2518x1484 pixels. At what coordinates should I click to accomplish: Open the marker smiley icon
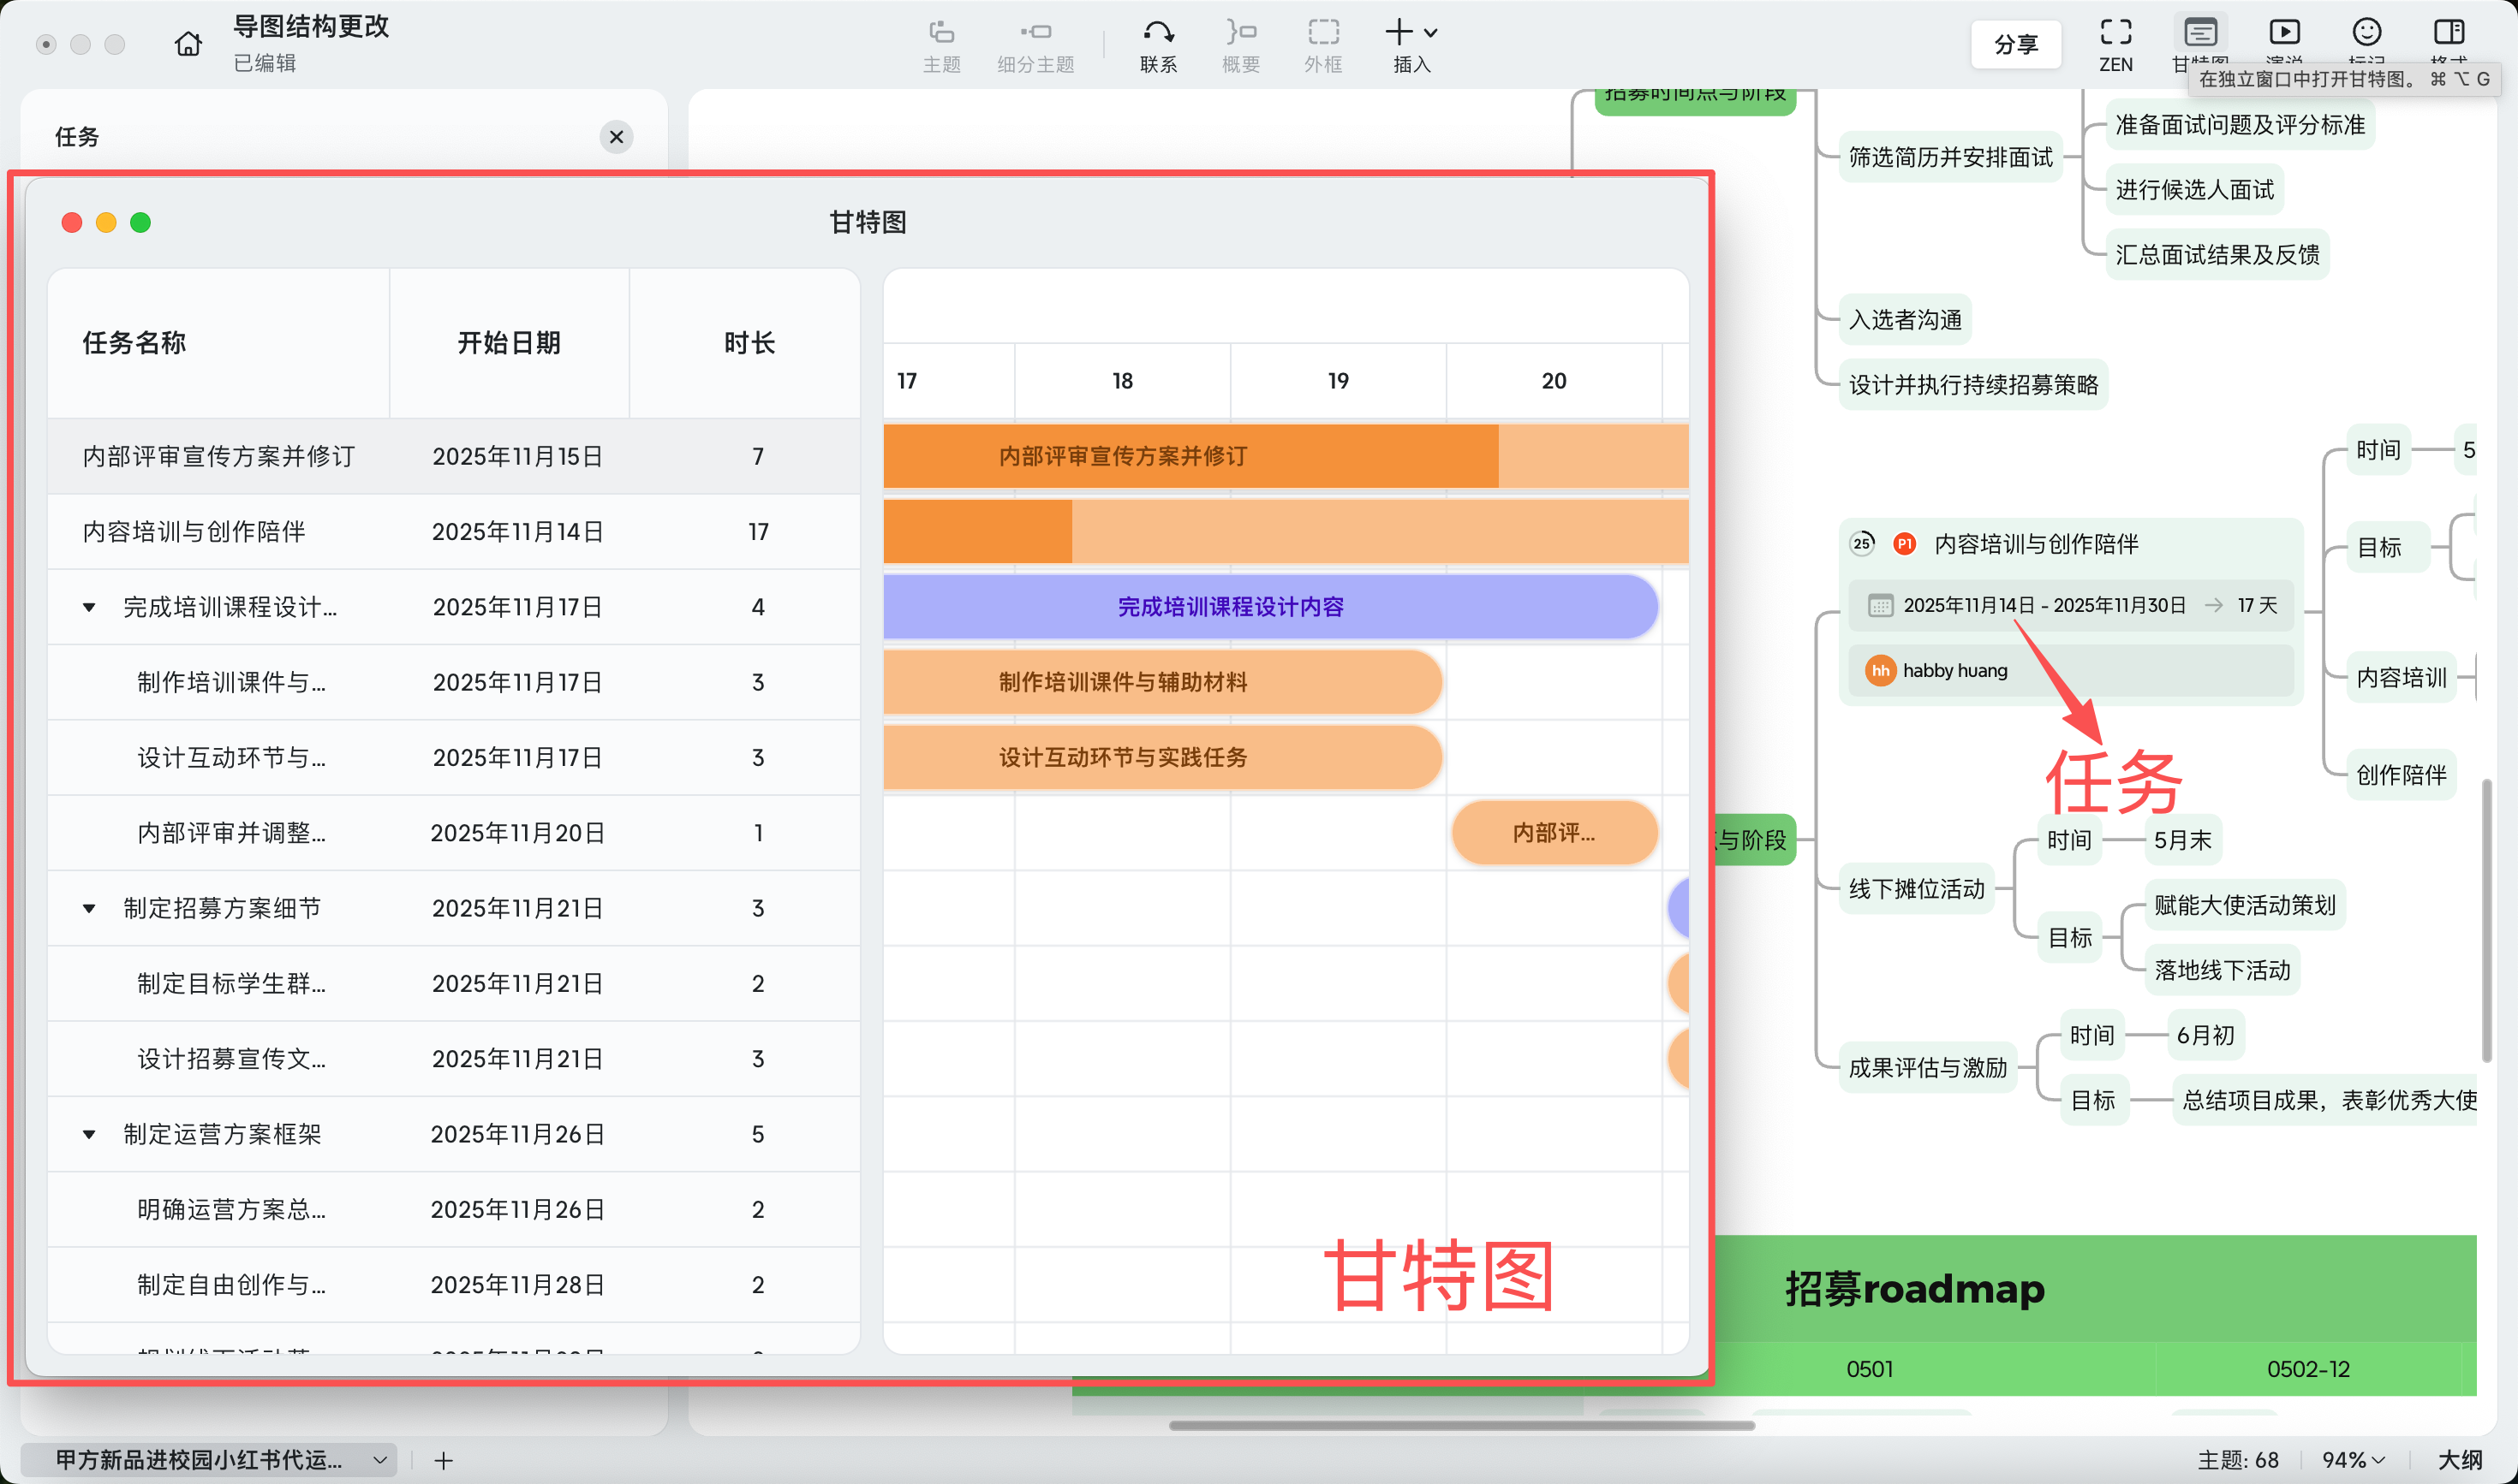pos(2366,33)
